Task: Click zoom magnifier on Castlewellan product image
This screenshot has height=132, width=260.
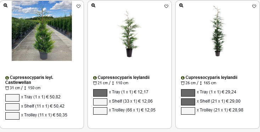Action: [5, 5]
